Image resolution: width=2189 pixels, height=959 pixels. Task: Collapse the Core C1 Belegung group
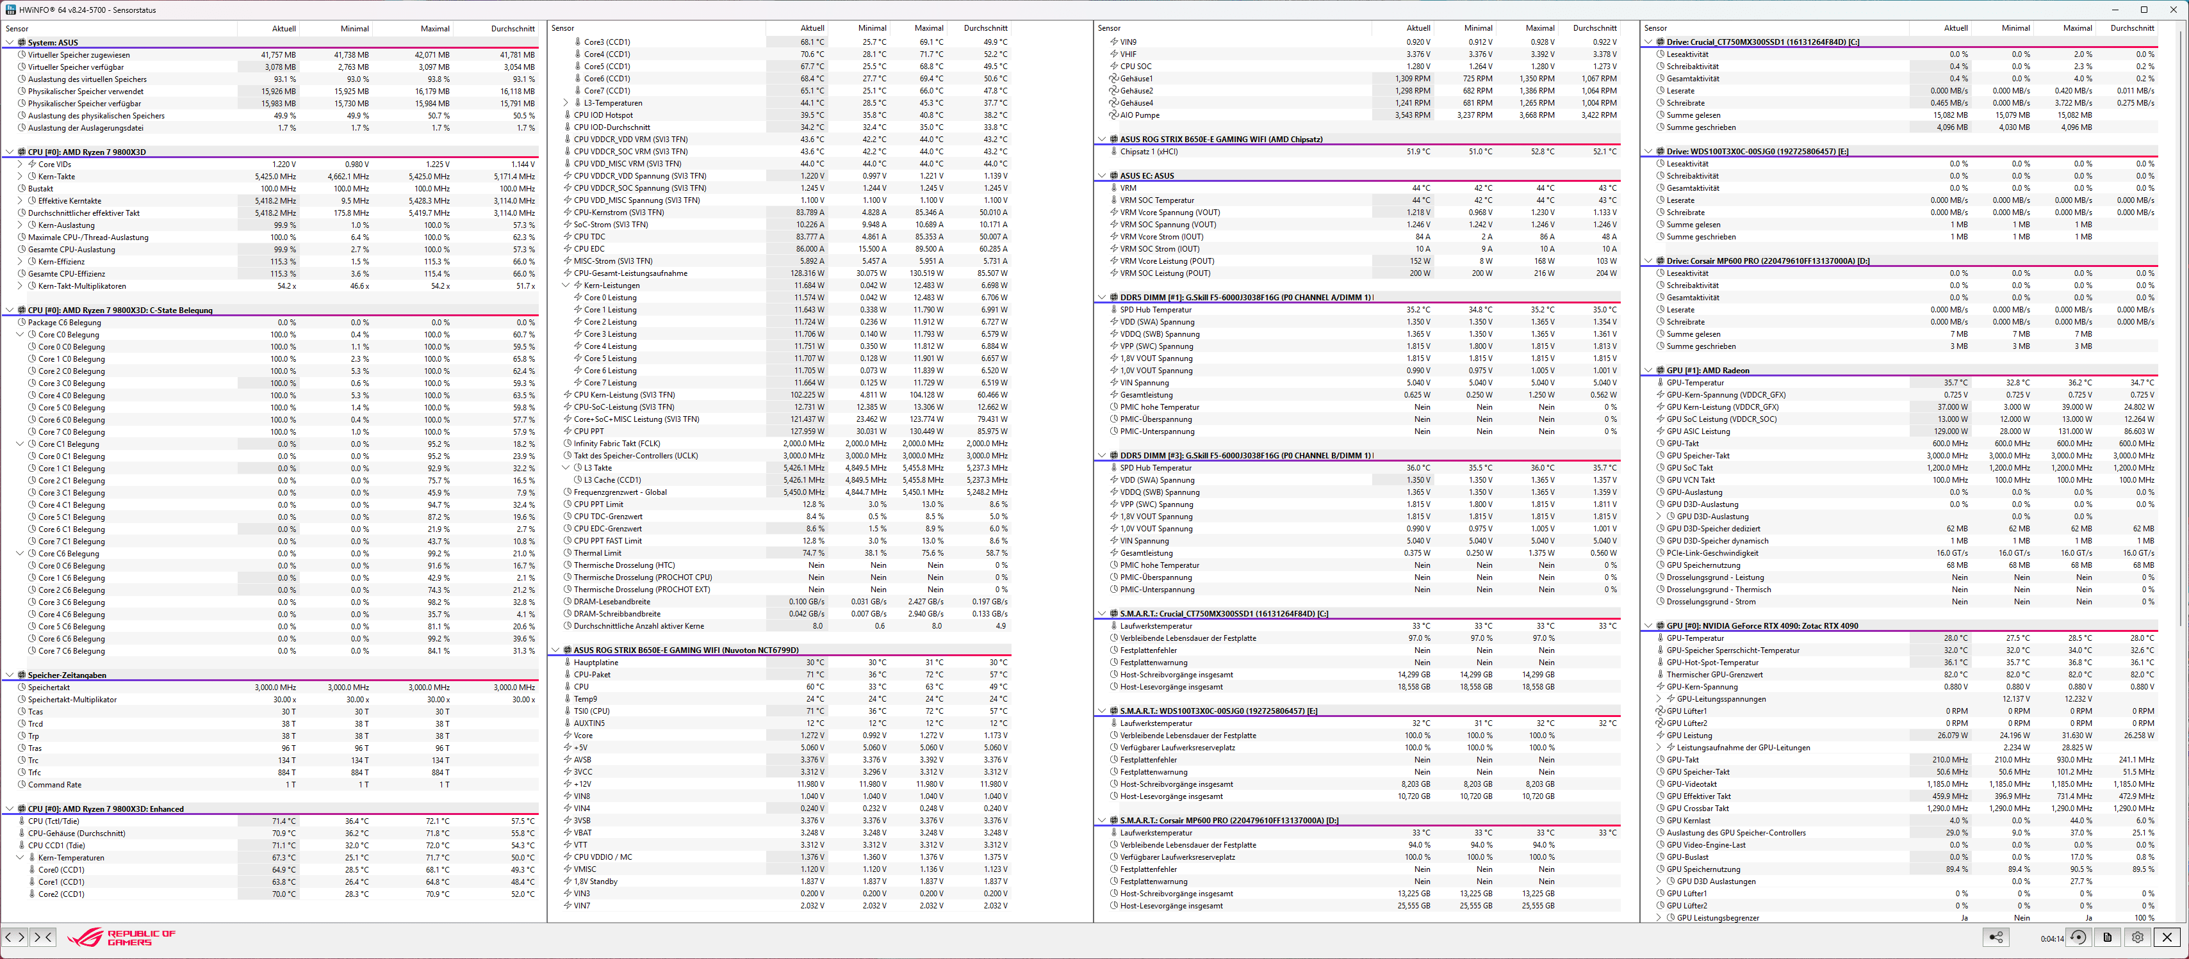click(x=20, y=444)
